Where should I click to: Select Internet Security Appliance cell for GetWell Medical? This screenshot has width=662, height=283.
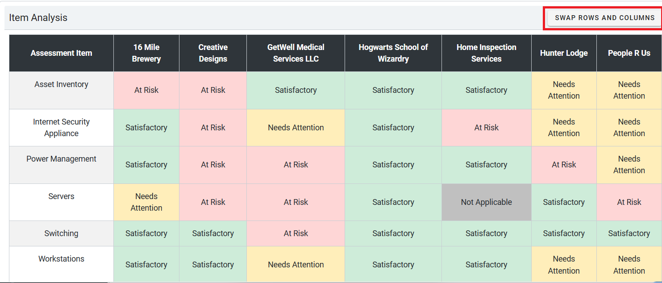296,128
